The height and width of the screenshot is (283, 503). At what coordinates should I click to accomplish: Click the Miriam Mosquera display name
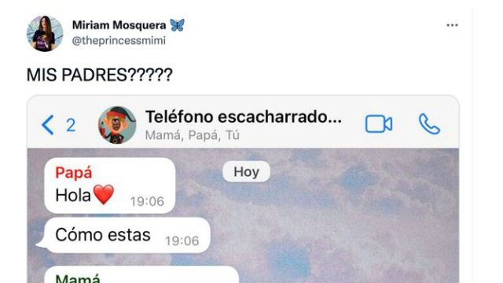[x=119, y=25]
